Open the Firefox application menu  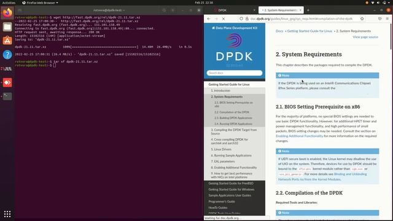387,19
